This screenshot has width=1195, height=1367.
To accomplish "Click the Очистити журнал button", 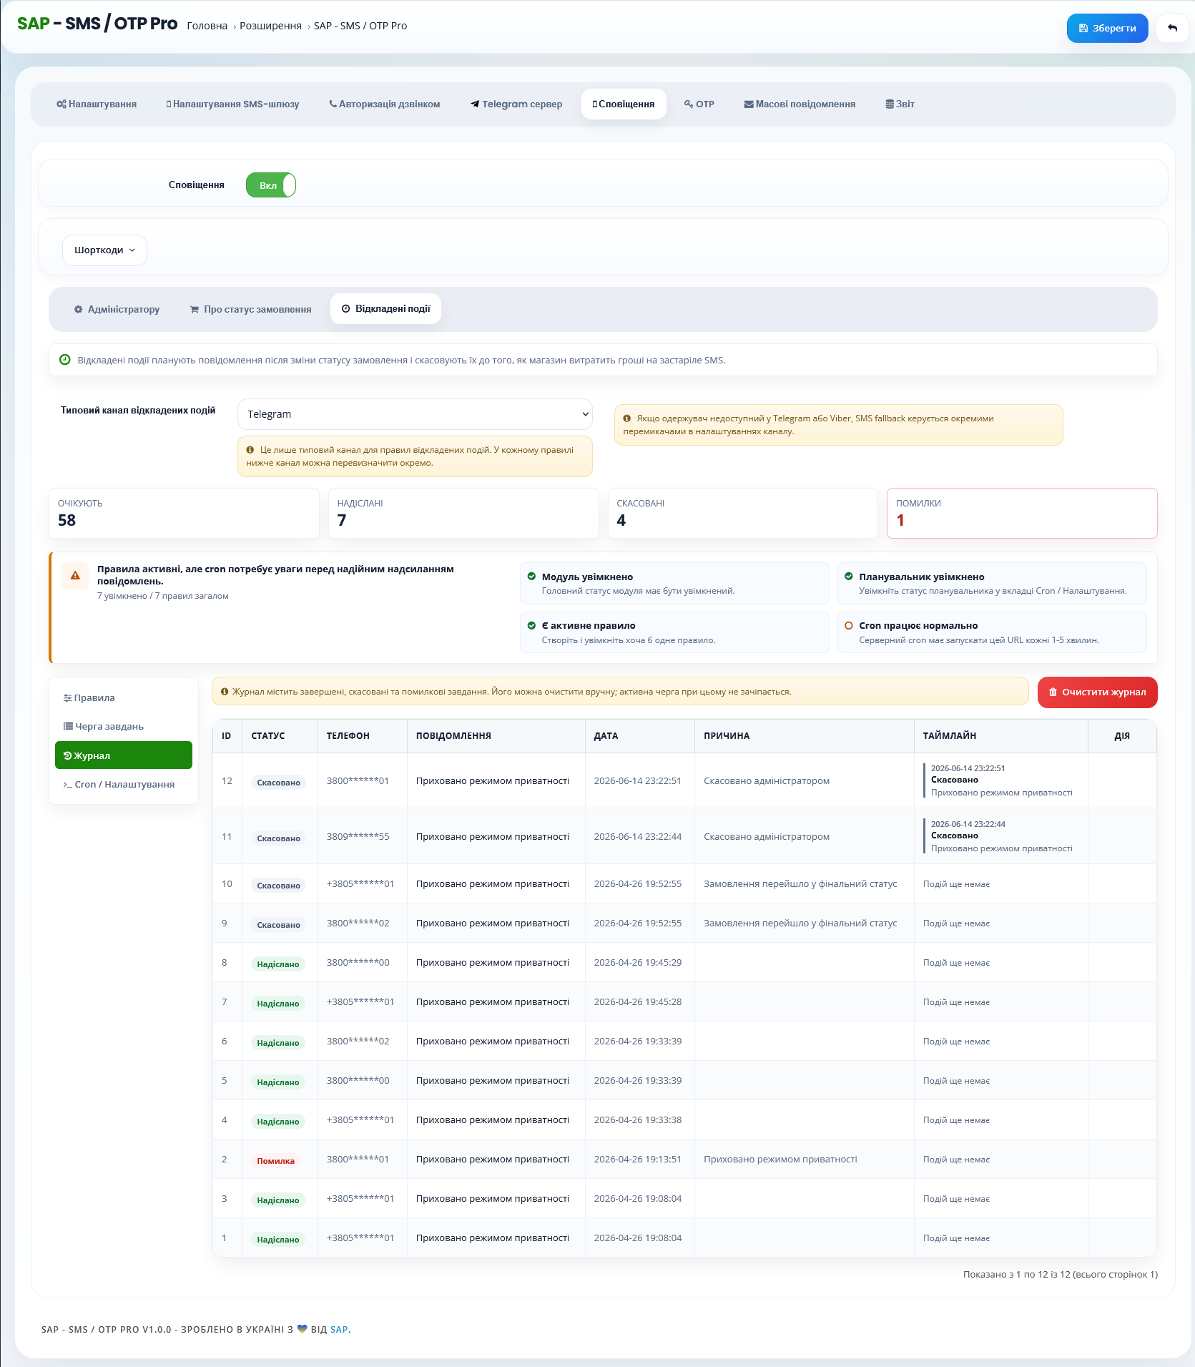I will pos(1097,692).
